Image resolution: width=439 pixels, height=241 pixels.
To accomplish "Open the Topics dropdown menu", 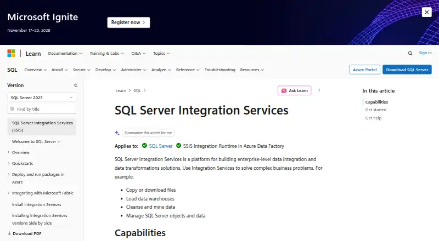I will tap(161, 53).
